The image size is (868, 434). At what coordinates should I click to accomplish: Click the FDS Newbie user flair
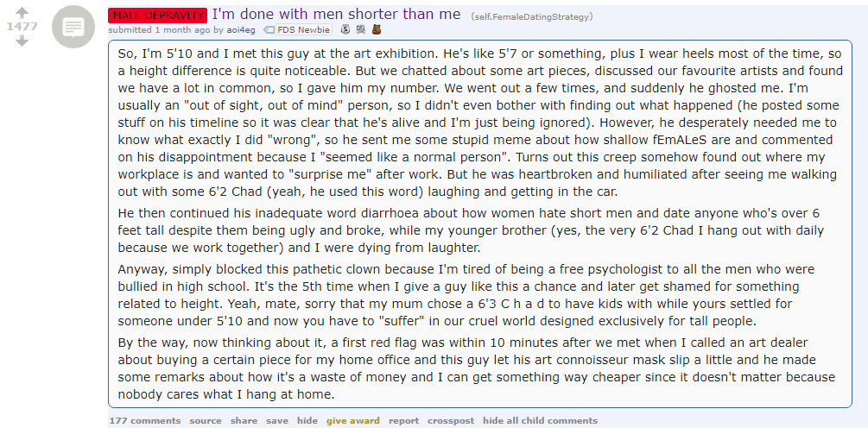303,30
